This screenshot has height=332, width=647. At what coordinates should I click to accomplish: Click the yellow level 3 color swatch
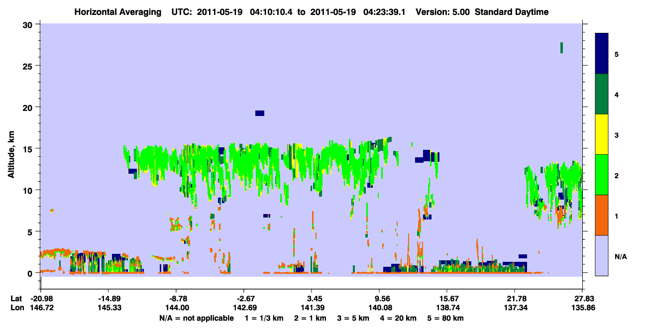point(602,134)
